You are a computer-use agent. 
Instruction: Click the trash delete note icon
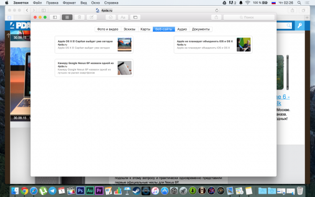[79, 17]
